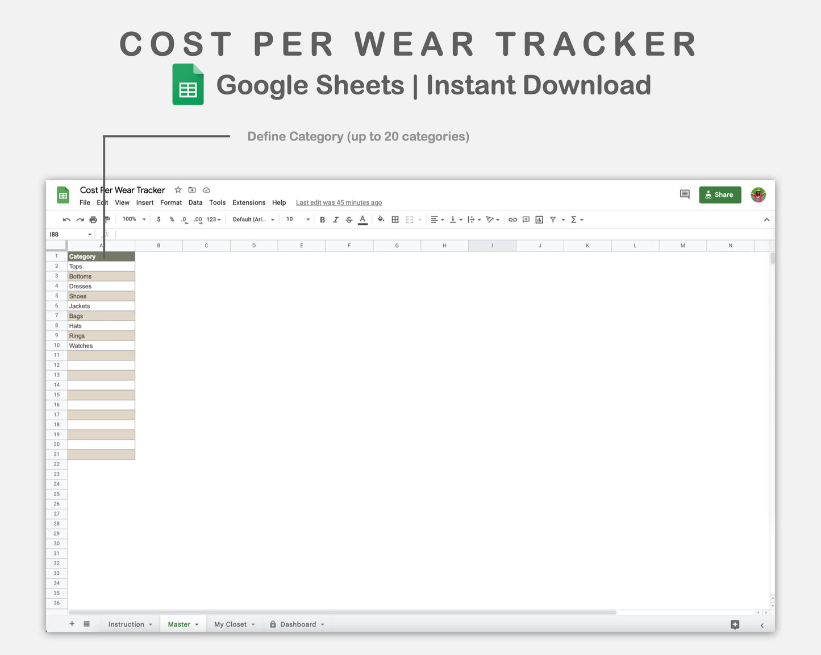Screen dimensions: 821x655
Task: Switch to the Dashboard tab
Action: [x=297, y=624]
